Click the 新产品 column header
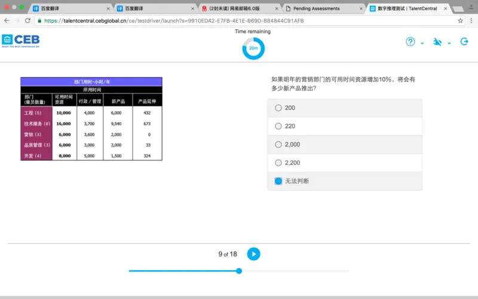The width and height of the screenshot is (478, 299). click(118, 101)
